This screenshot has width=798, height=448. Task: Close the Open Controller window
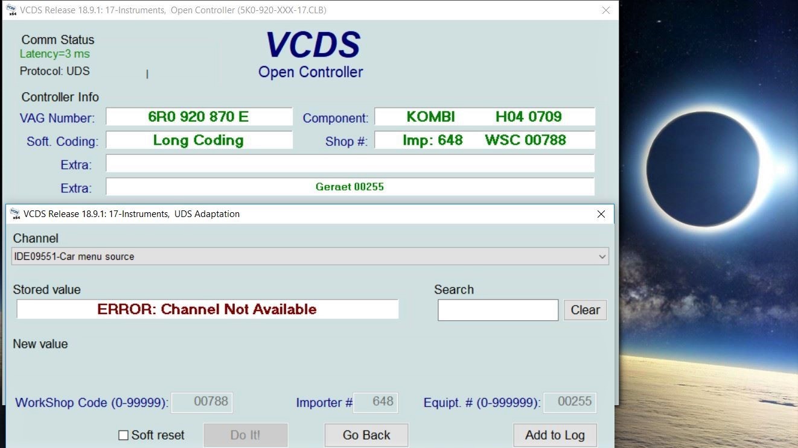607,10
